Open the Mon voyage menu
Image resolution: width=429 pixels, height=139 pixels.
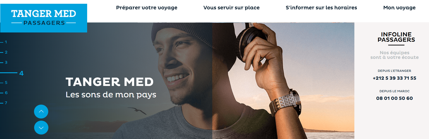point(399,8)
